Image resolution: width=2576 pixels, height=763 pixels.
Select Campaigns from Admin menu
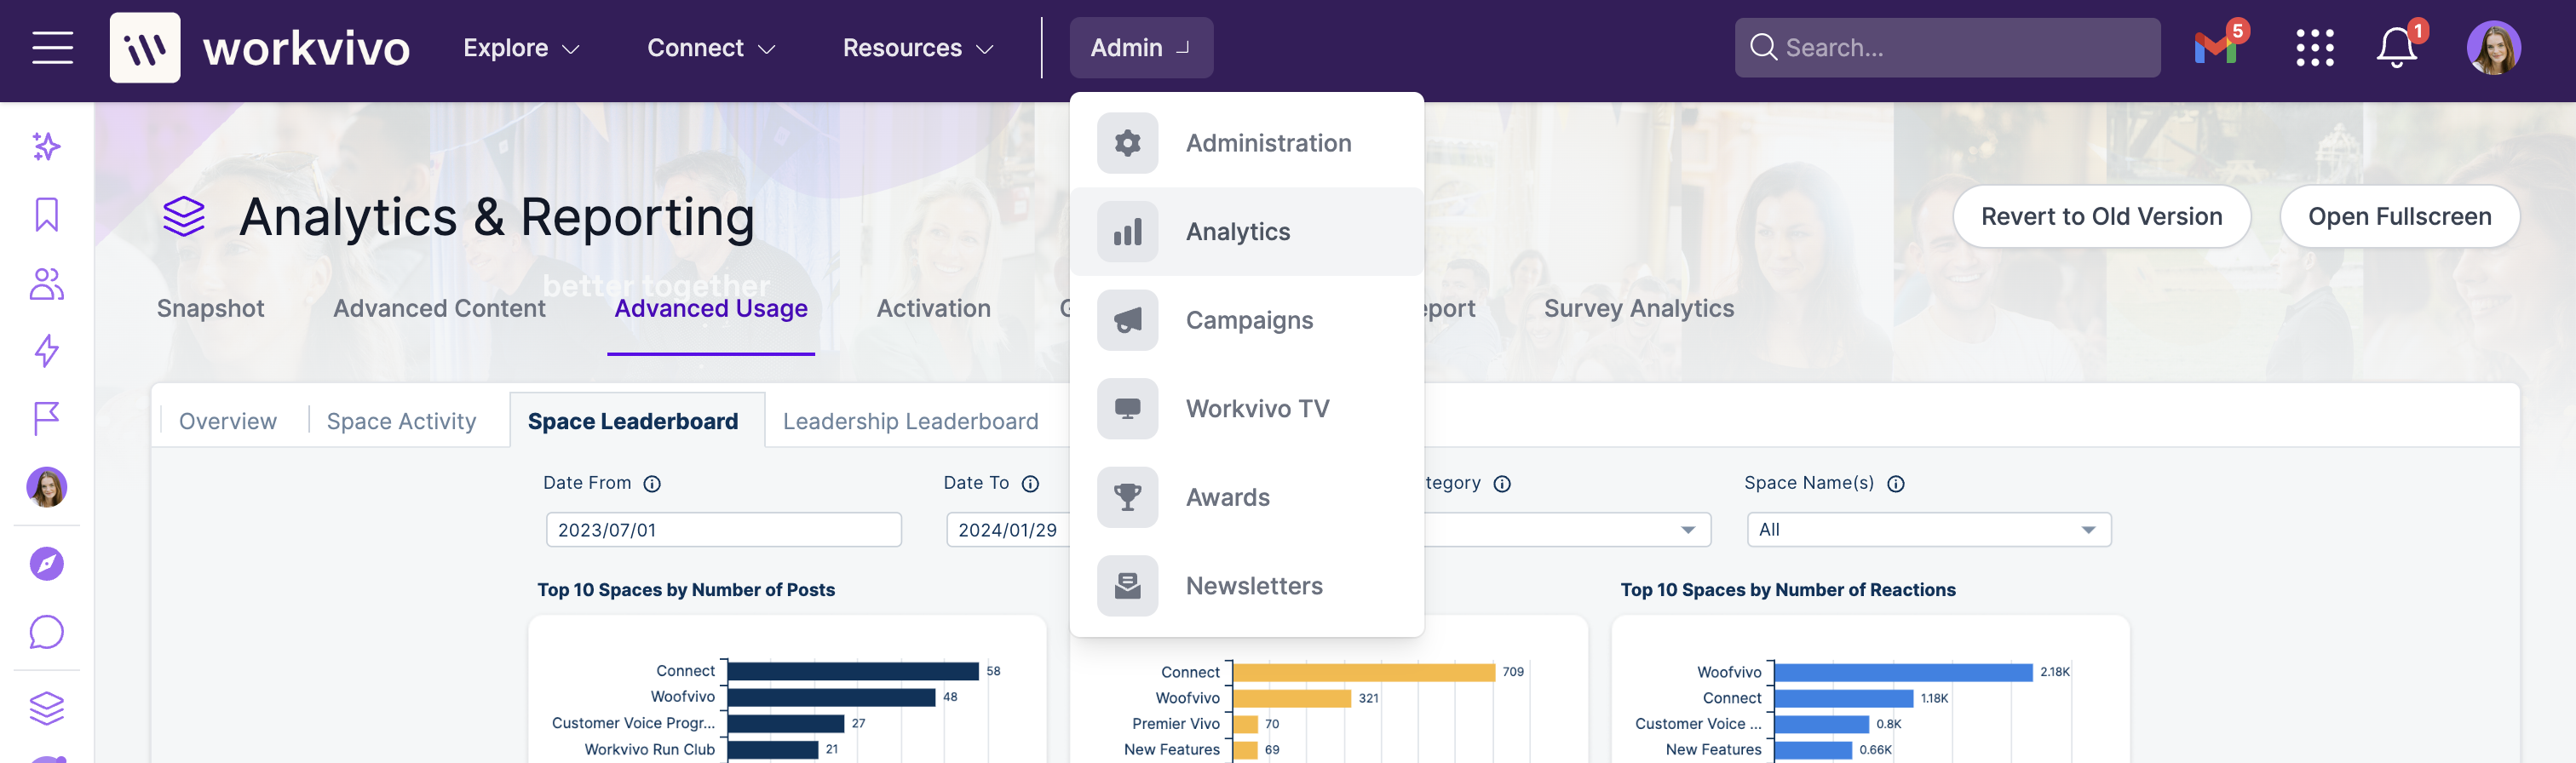[x=1246, y=320]
